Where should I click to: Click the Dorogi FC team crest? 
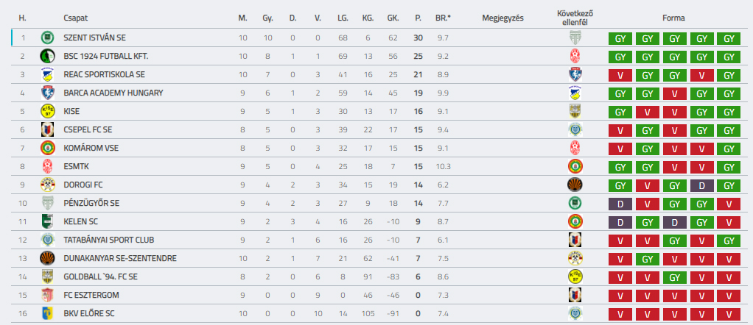47,185
